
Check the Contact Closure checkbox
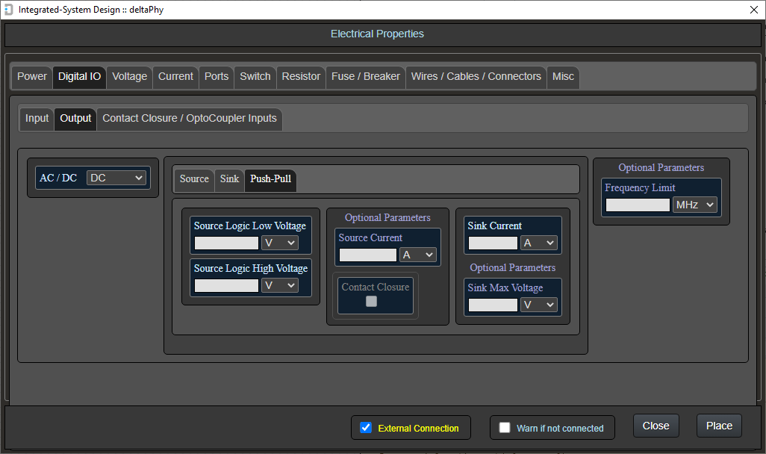(x=371, y=301)
